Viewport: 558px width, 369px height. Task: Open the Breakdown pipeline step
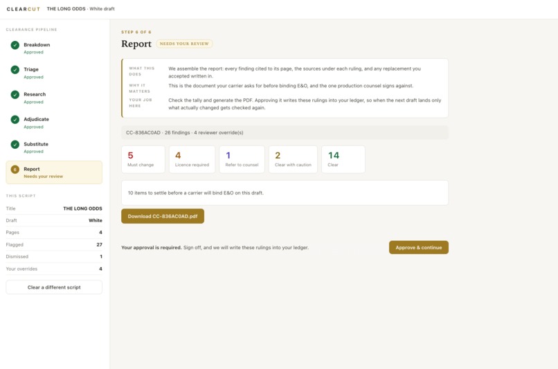54,48
